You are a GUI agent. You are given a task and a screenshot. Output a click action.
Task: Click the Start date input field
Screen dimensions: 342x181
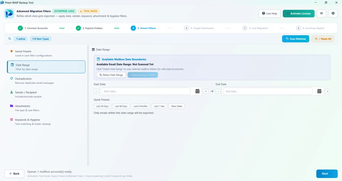click(146, 91)
